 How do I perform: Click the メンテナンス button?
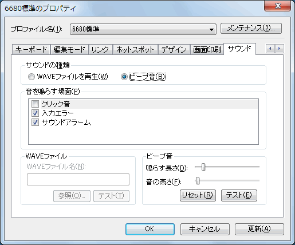tap(251, 29)
